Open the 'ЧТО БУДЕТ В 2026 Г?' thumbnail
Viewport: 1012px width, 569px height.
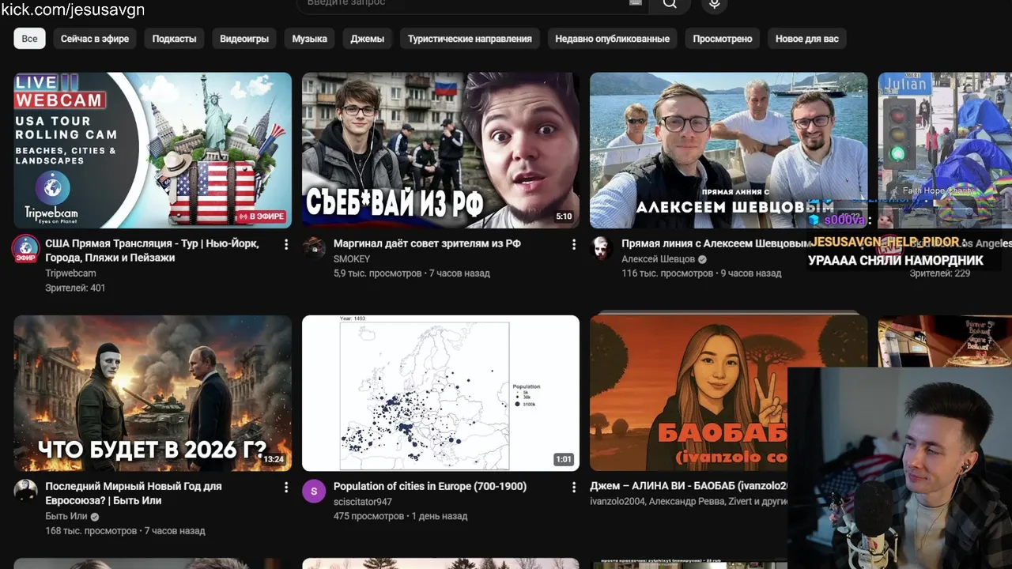click(x=153, y=394)
